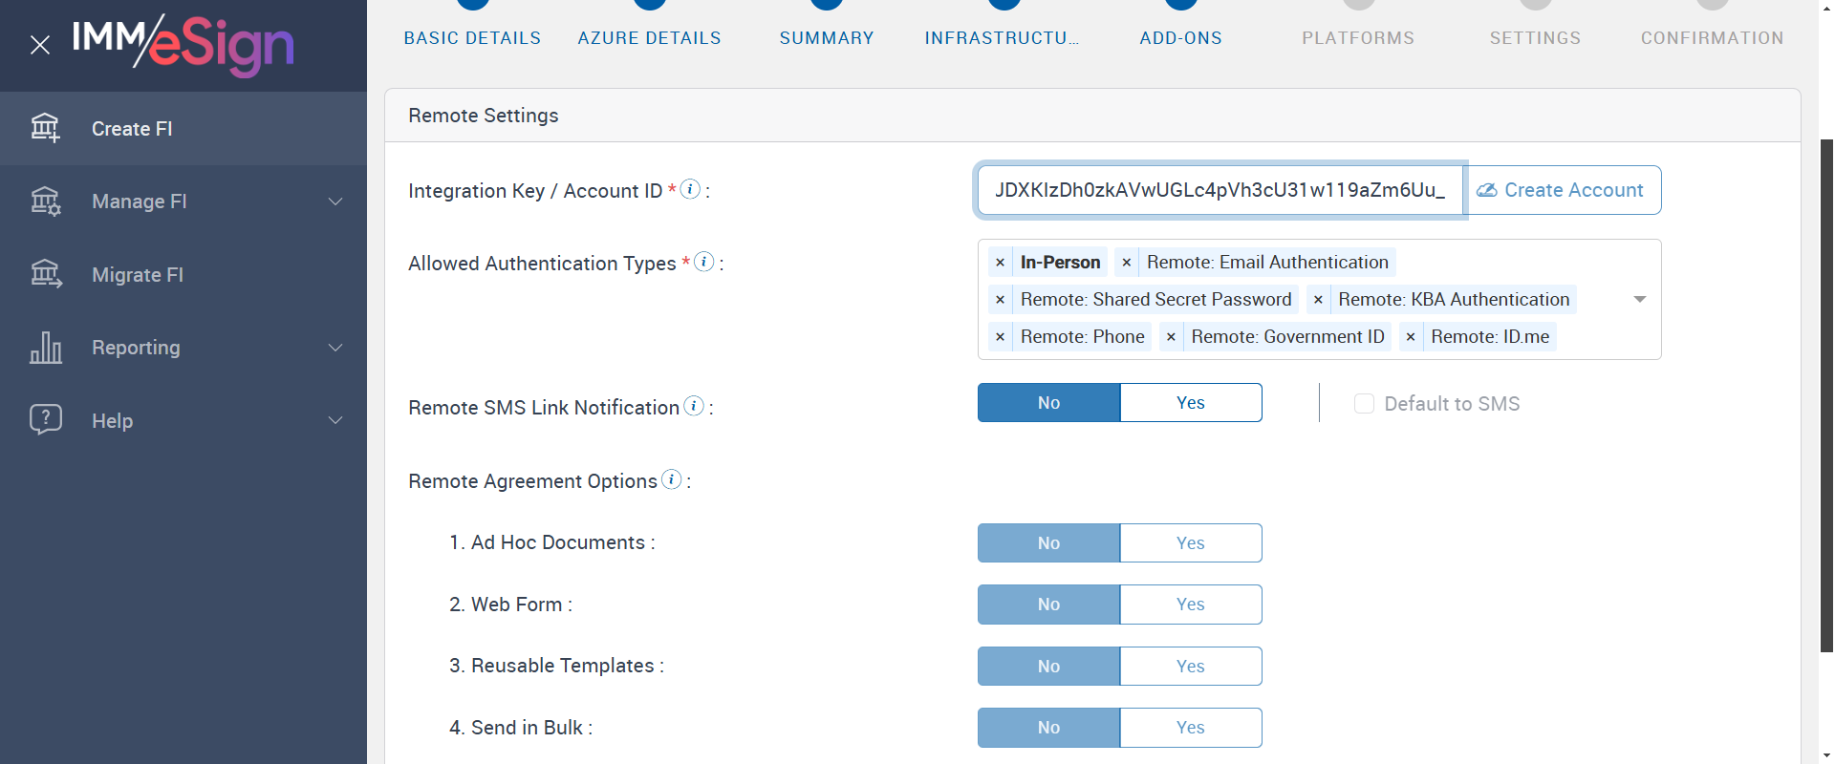Click info icon beside Remote Agreement Options
The width and height of the screenshot is (1835, 764).
point(672,479)
